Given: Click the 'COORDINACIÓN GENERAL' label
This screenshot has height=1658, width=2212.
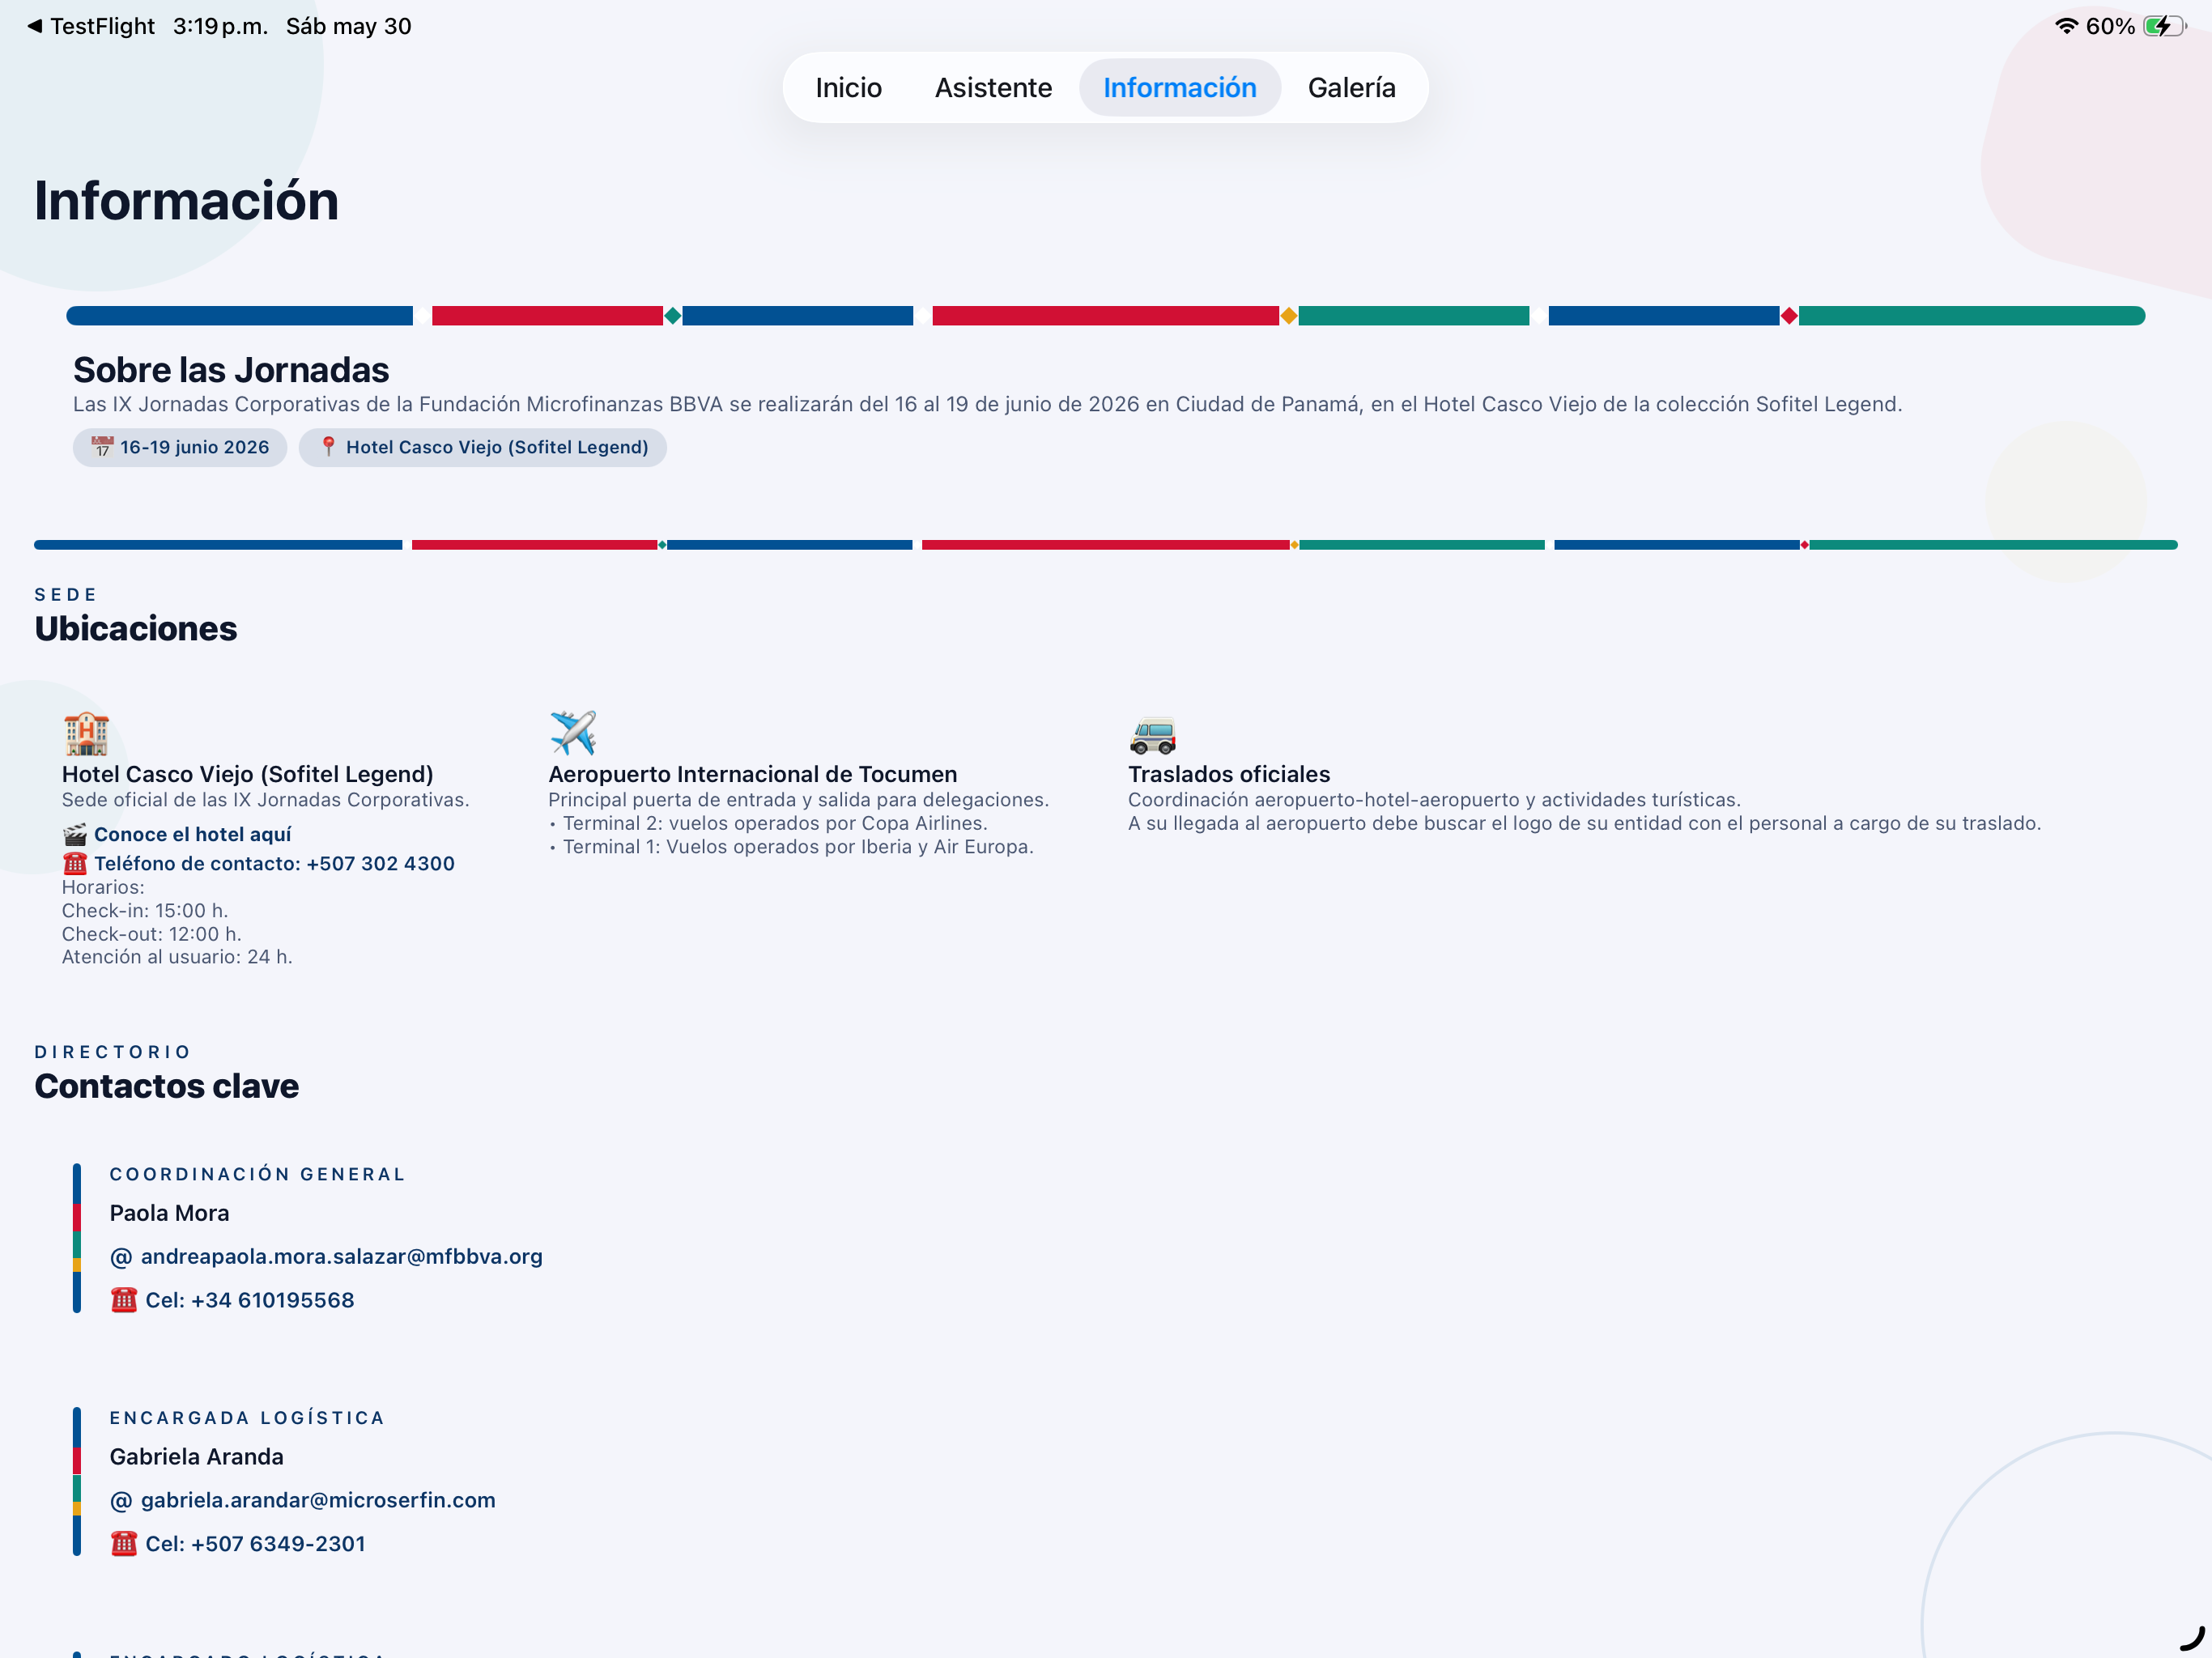Looking at the screenshot, I should 258,1174.
